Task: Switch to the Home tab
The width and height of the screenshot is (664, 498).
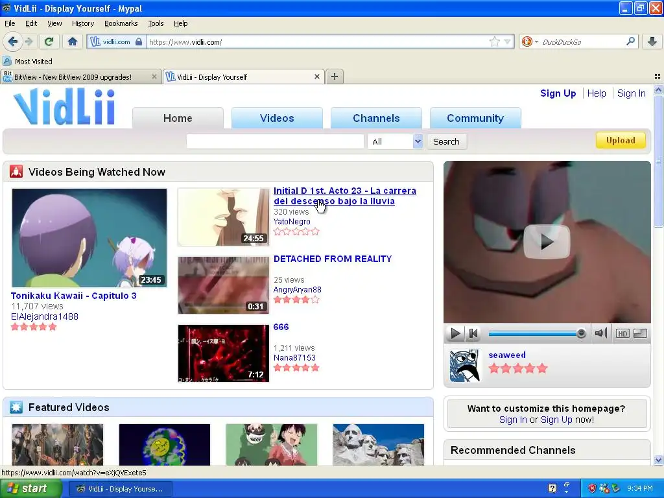Action: [178, 118]
